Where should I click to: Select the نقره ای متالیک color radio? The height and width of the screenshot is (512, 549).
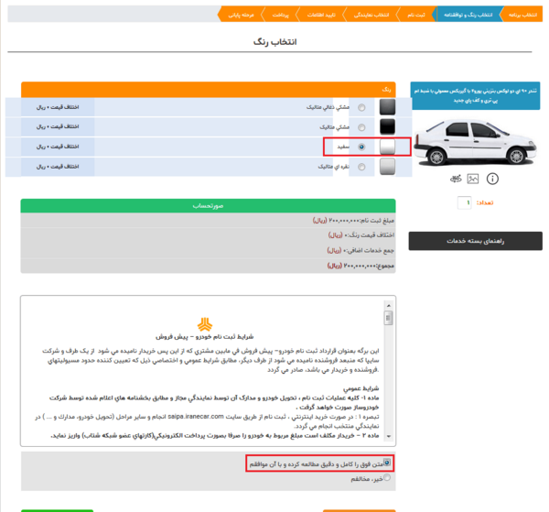[361, 167]
